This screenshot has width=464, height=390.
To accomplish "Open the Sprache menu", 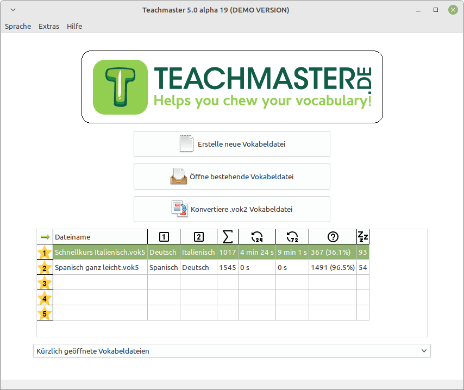I will [18, 26].
